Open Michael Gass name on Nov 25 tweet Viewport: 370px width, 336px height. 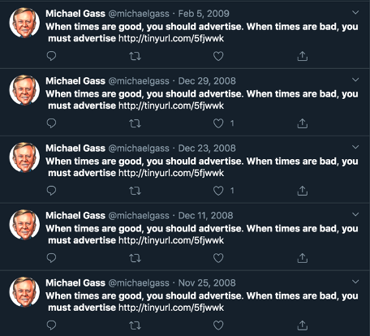(x=75, y=283)
